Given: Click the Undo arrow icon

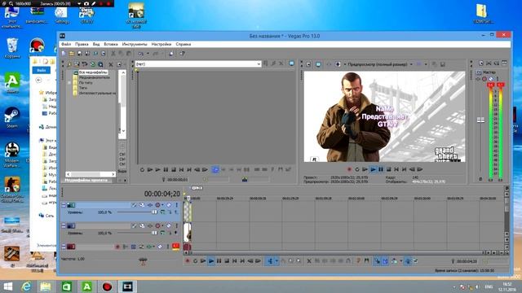Looking at the screenshot, I should (x=141, y=54).
